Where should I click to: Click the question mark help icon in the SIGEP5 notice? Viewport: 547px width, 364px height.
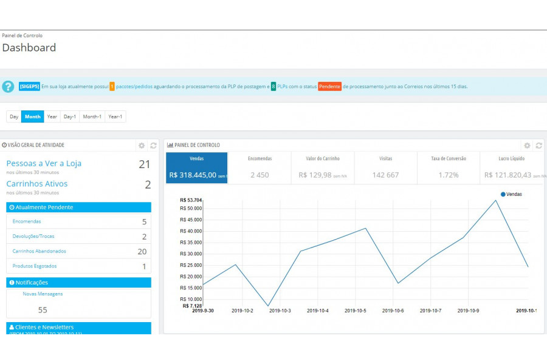(x=8, y=86)
